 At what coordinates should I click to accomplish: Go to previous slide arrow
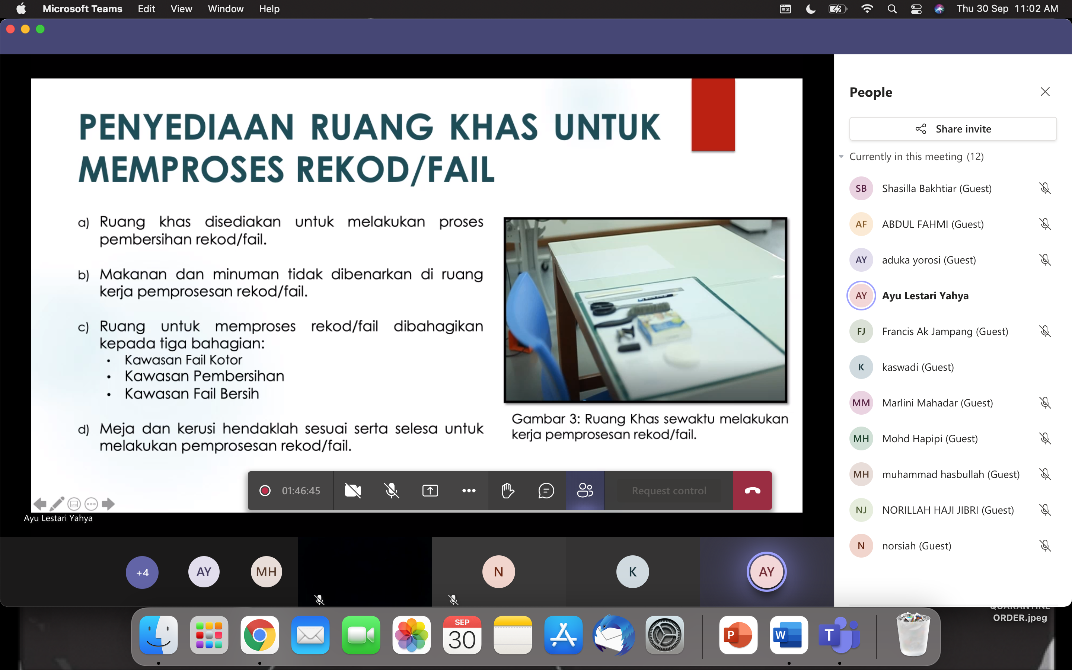40,504
